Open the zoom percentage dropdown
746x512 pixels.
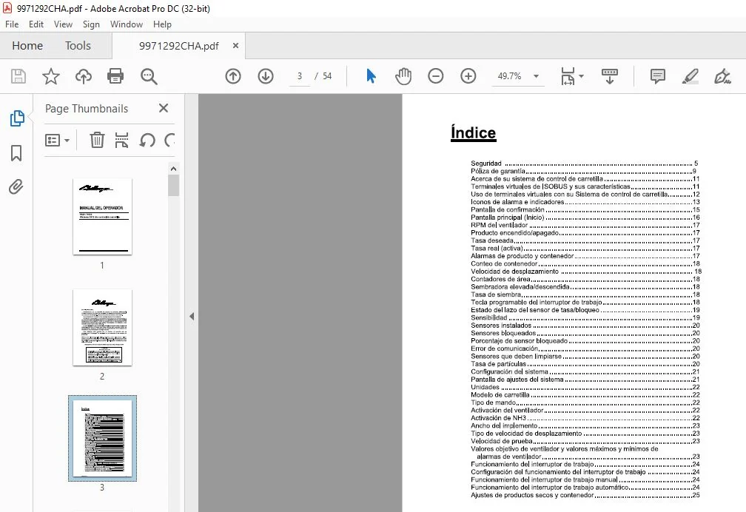(536, 76)
